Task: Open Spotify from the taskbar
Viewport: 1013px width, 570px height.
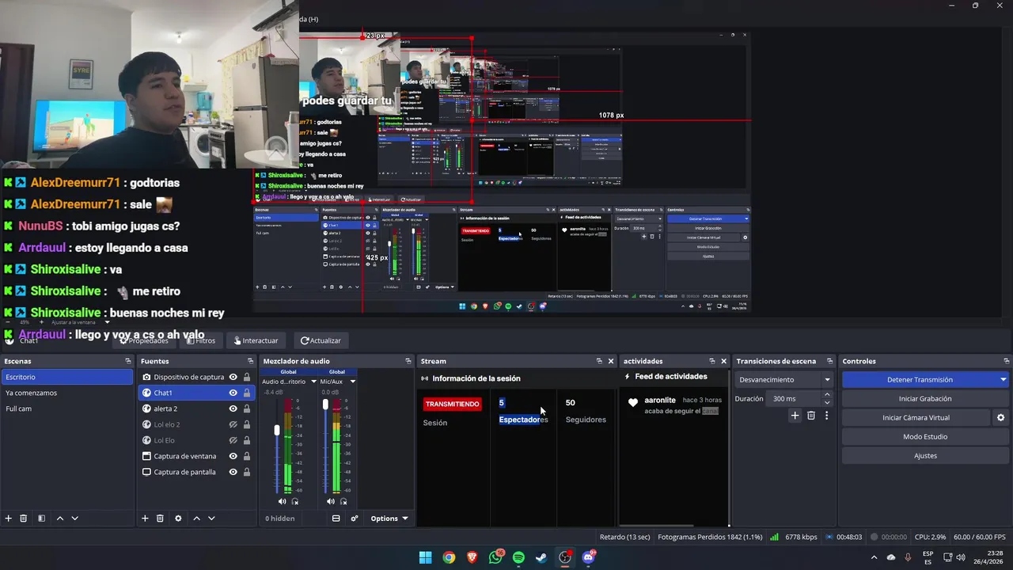Action: [x=518, y=557]
